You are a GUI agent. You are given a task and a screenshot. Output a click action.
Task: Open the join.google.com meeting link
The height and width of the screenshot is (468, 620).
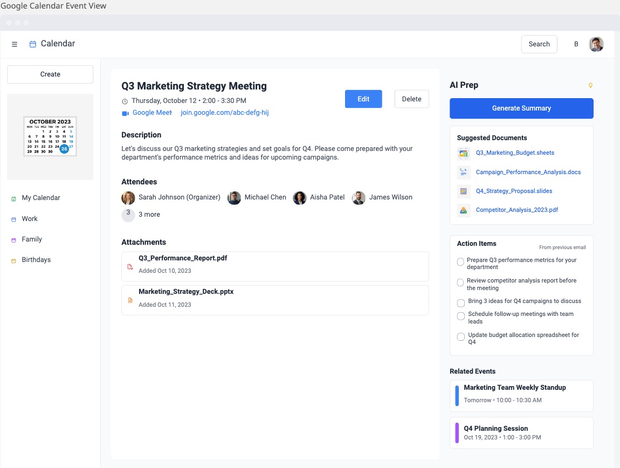pos(224,112)
